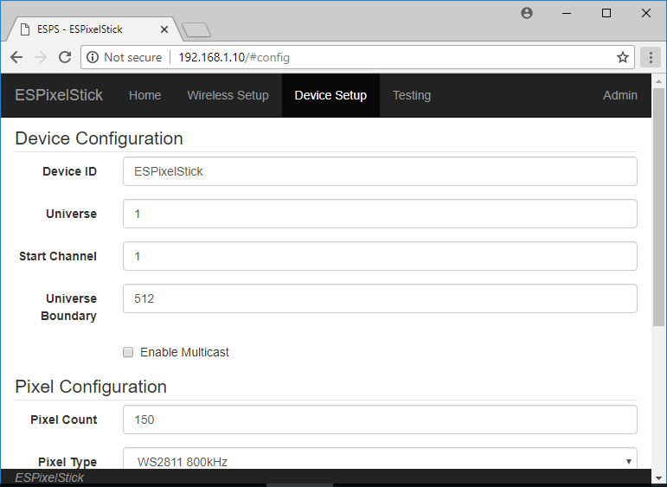Click the Pixel Count label
This screenshot has height=487, width=667.
[x=64, y=420]
